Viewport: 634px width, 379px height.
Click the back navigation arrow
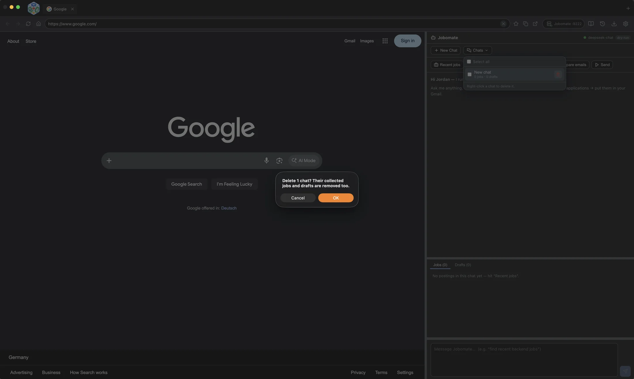click(8, 24)
